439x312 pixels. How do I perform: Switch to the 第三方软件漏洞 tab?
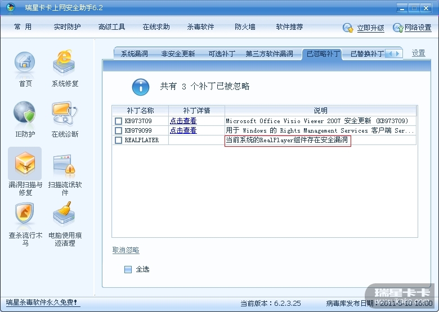(x=270, y=53)
